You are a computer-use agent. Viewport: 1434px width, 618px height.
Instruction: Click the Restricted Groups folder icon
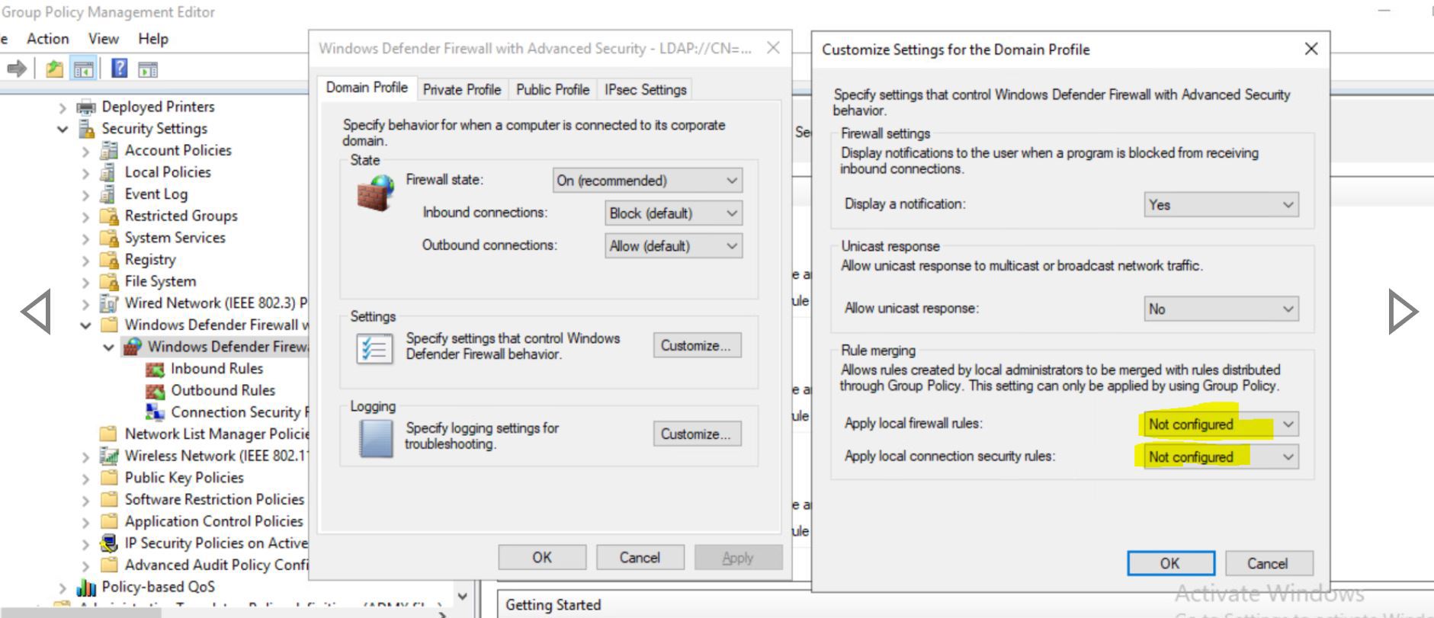(x=110, y=216)
